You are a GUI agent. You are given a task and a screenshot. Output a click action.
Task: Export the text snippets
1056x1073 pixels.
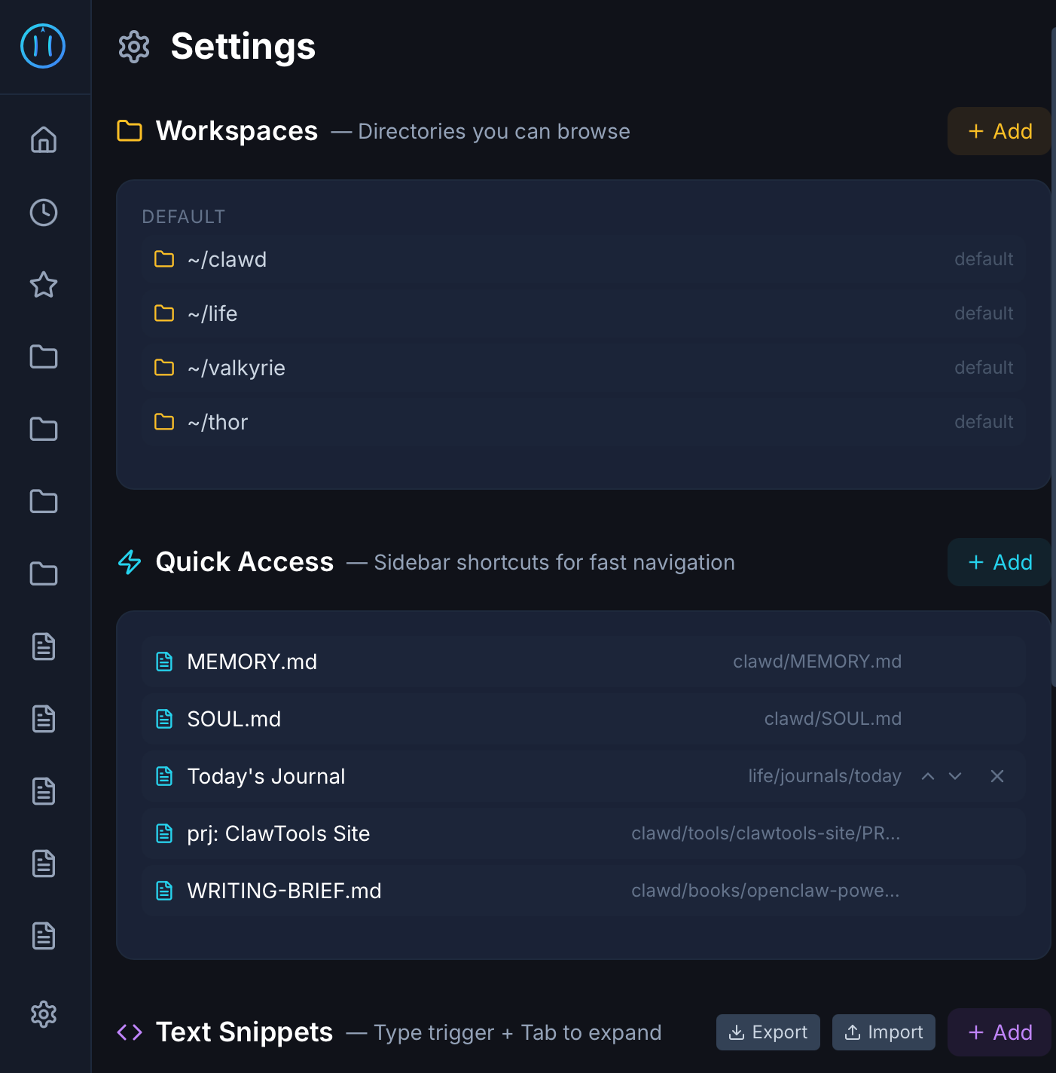pos(768,1032)
